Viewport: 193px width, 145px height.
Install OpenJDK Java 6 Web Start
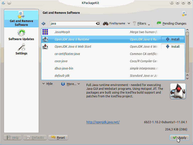(173, 46)
